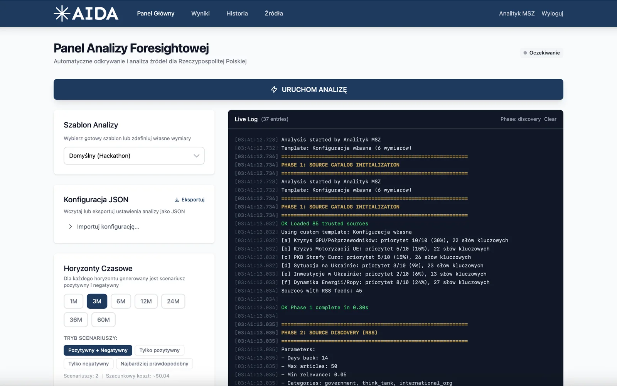This screenshot has height=386, width=617.
Task: Choose Pozytywny + Negatywny scenario mode
Action: point(98,350)
